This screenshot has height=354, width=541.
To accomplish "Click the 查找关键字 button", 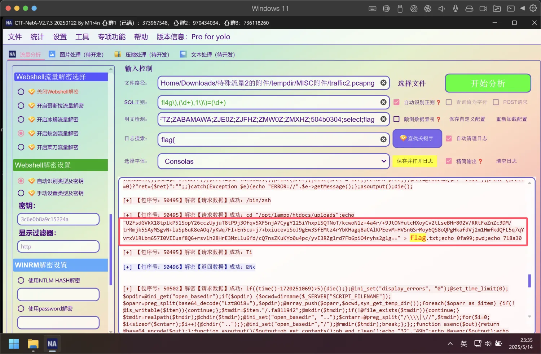I will coord(417,138).
